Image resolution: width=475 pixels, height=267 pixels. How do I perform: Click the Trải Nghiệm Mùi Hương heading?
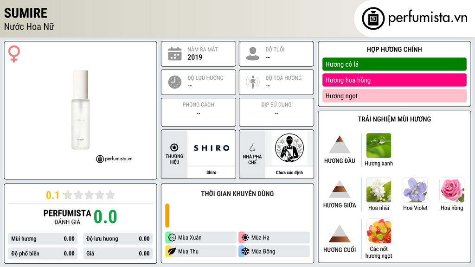pos(394,119)
